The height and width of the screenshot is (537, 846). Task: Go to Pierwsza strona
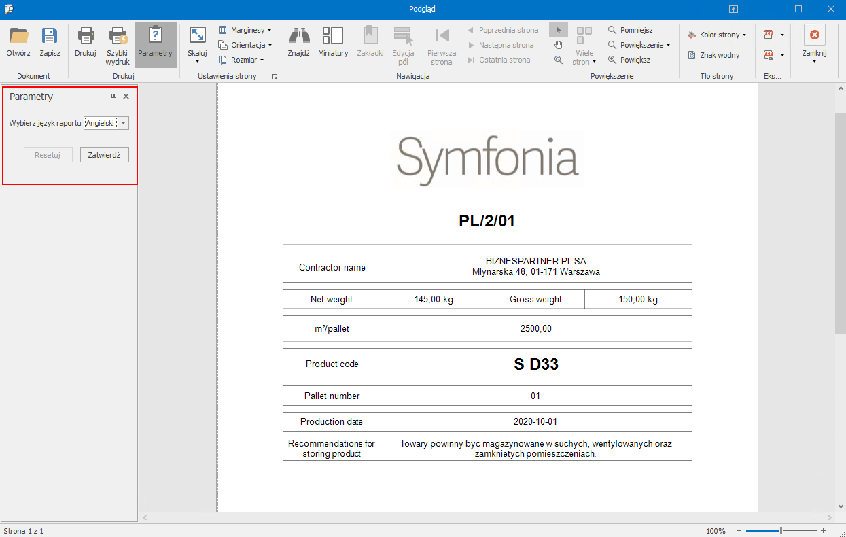442,44
